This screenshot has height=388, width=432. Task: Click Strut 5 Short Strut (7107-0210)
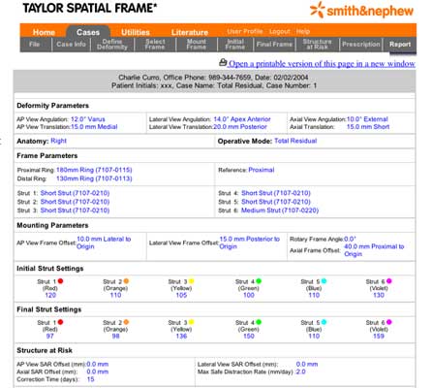coord(276,202)
